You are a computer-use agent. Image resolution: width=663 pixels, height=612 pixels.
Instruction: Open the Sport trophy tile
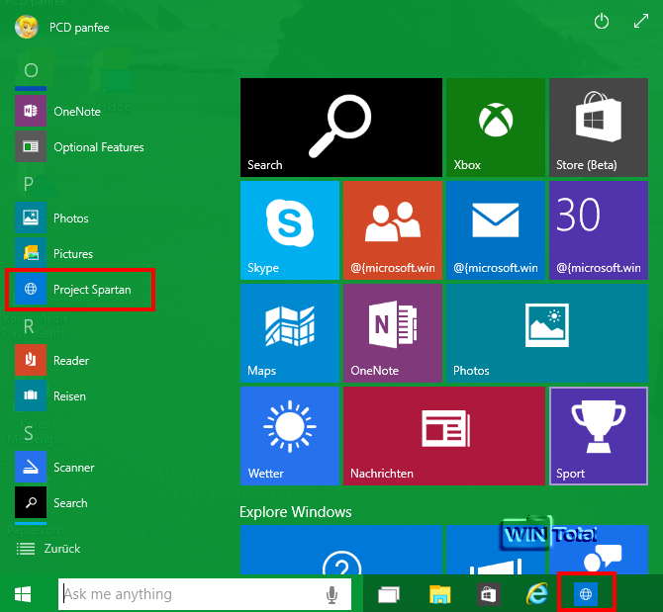pos(598,434)
